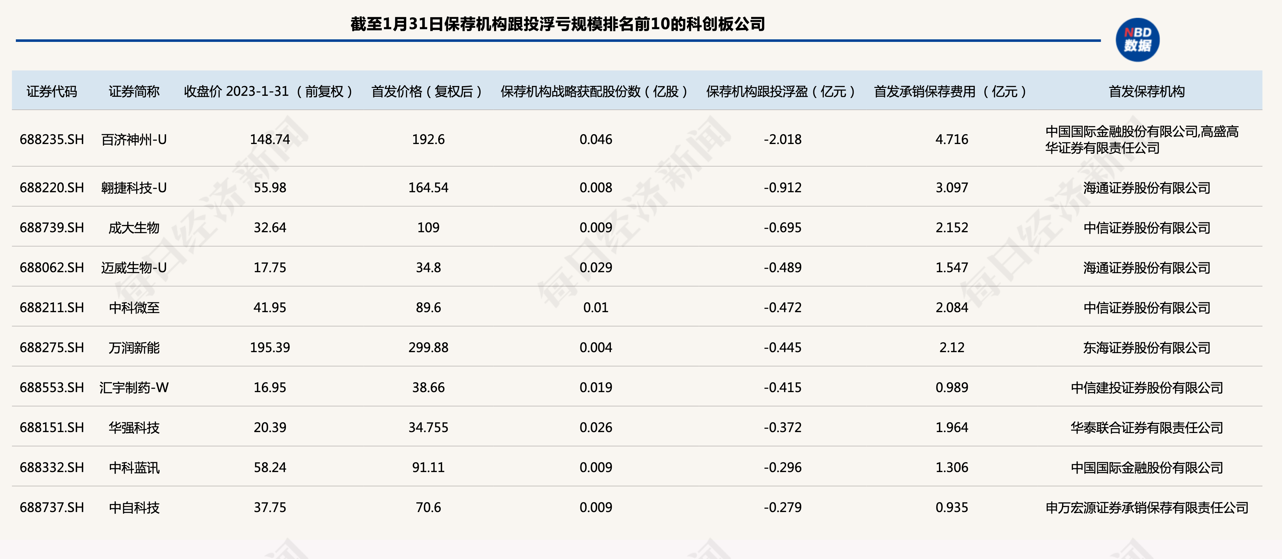The width and height of the screenshot is (1282, 559).
Task: Click issue price 164.54
Action: (x=428, y=188)
